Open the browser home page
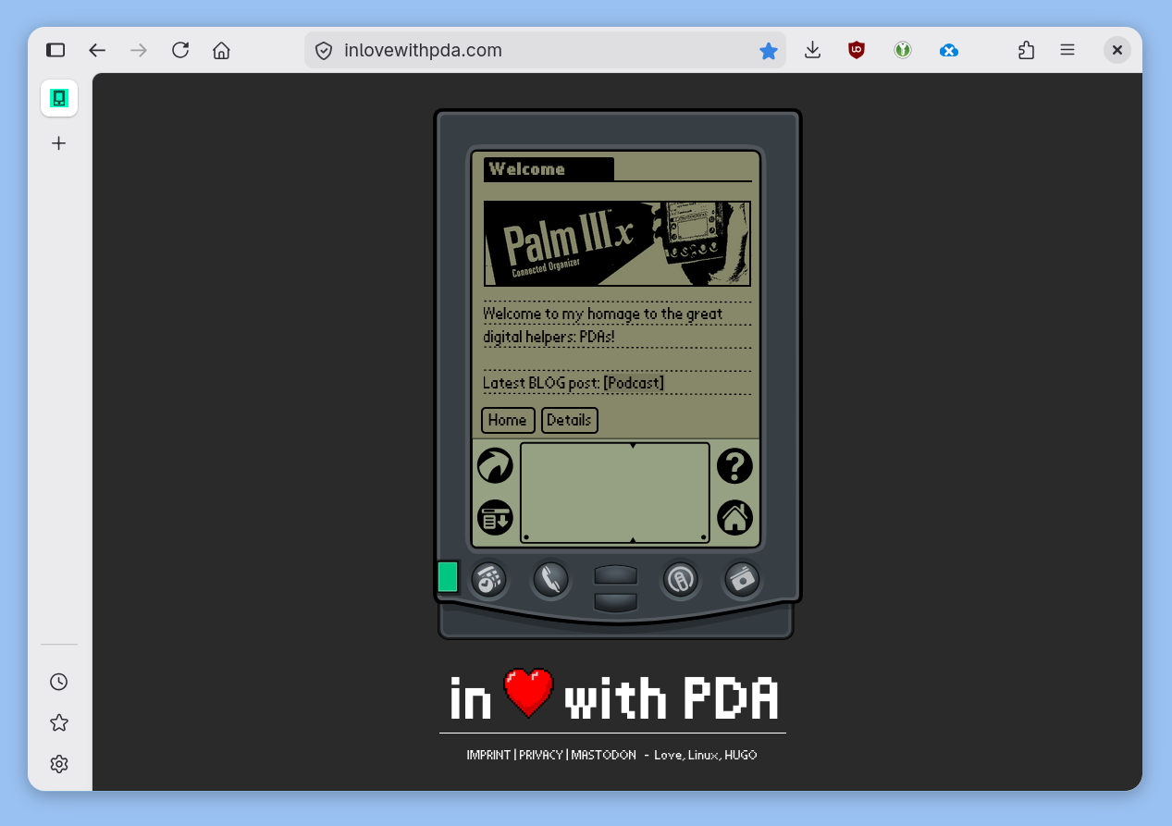Screen dimensions: 1172x826 coord(221,50)
